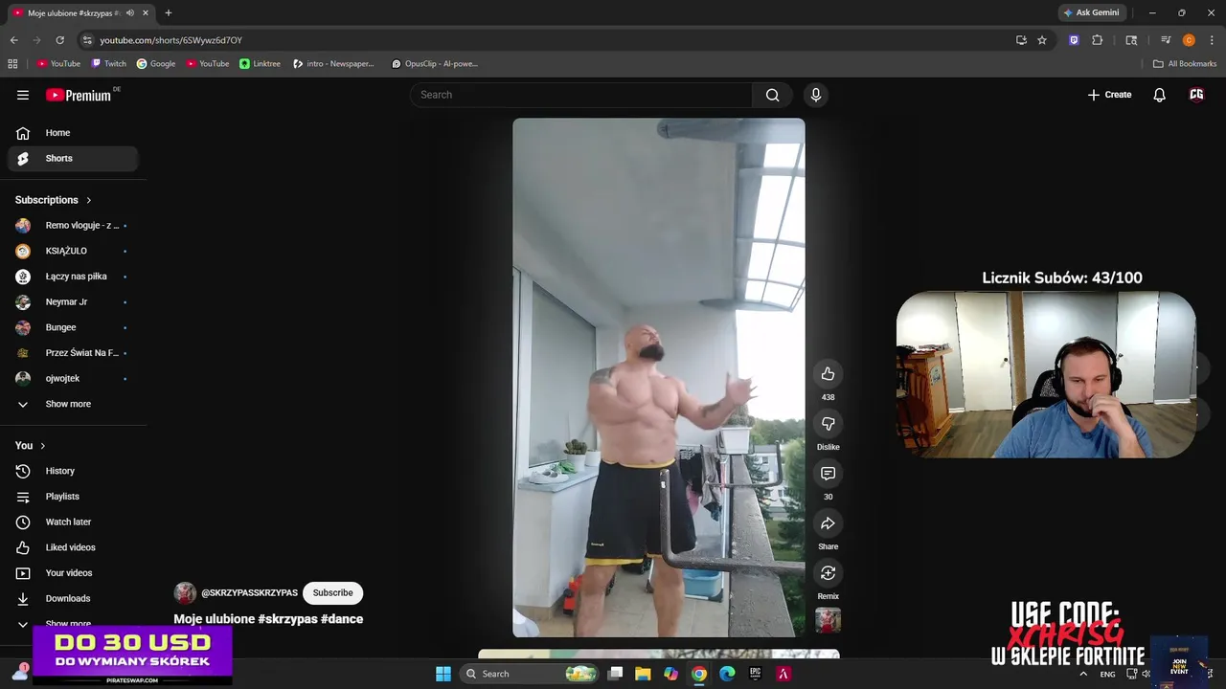Open Task View on the taskbar
This screenshot has width=1226, height=689.
(615, 674)
